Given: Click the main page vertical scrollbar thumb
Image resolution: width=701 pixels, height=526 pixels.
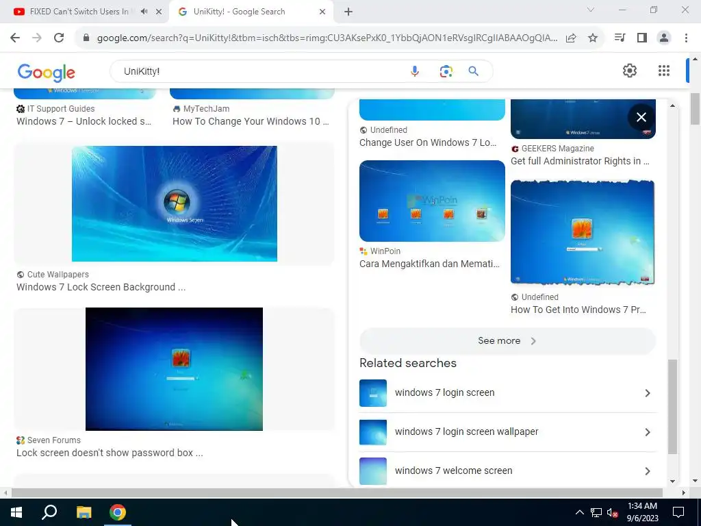Looking at the screenshot, I should coord(695,109).
